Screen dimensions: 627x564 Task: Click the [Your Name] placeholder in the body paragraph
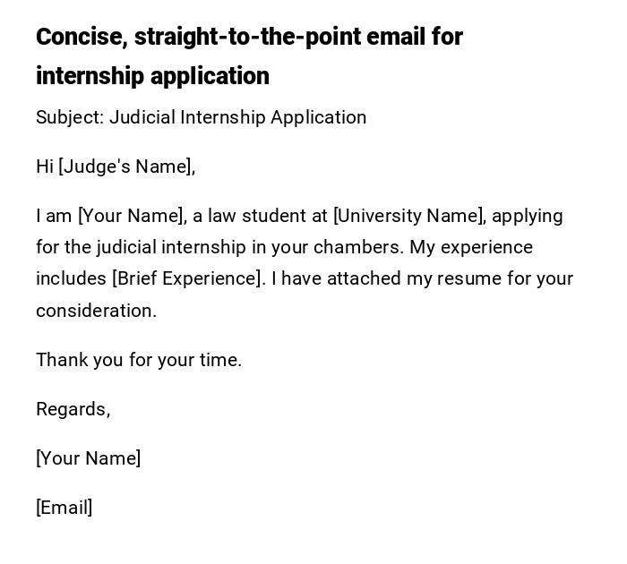click(x=132, y=216)
